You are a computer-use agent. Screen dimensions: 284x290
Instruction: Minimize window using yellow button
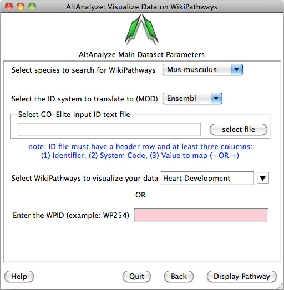(x=21, y=7)
